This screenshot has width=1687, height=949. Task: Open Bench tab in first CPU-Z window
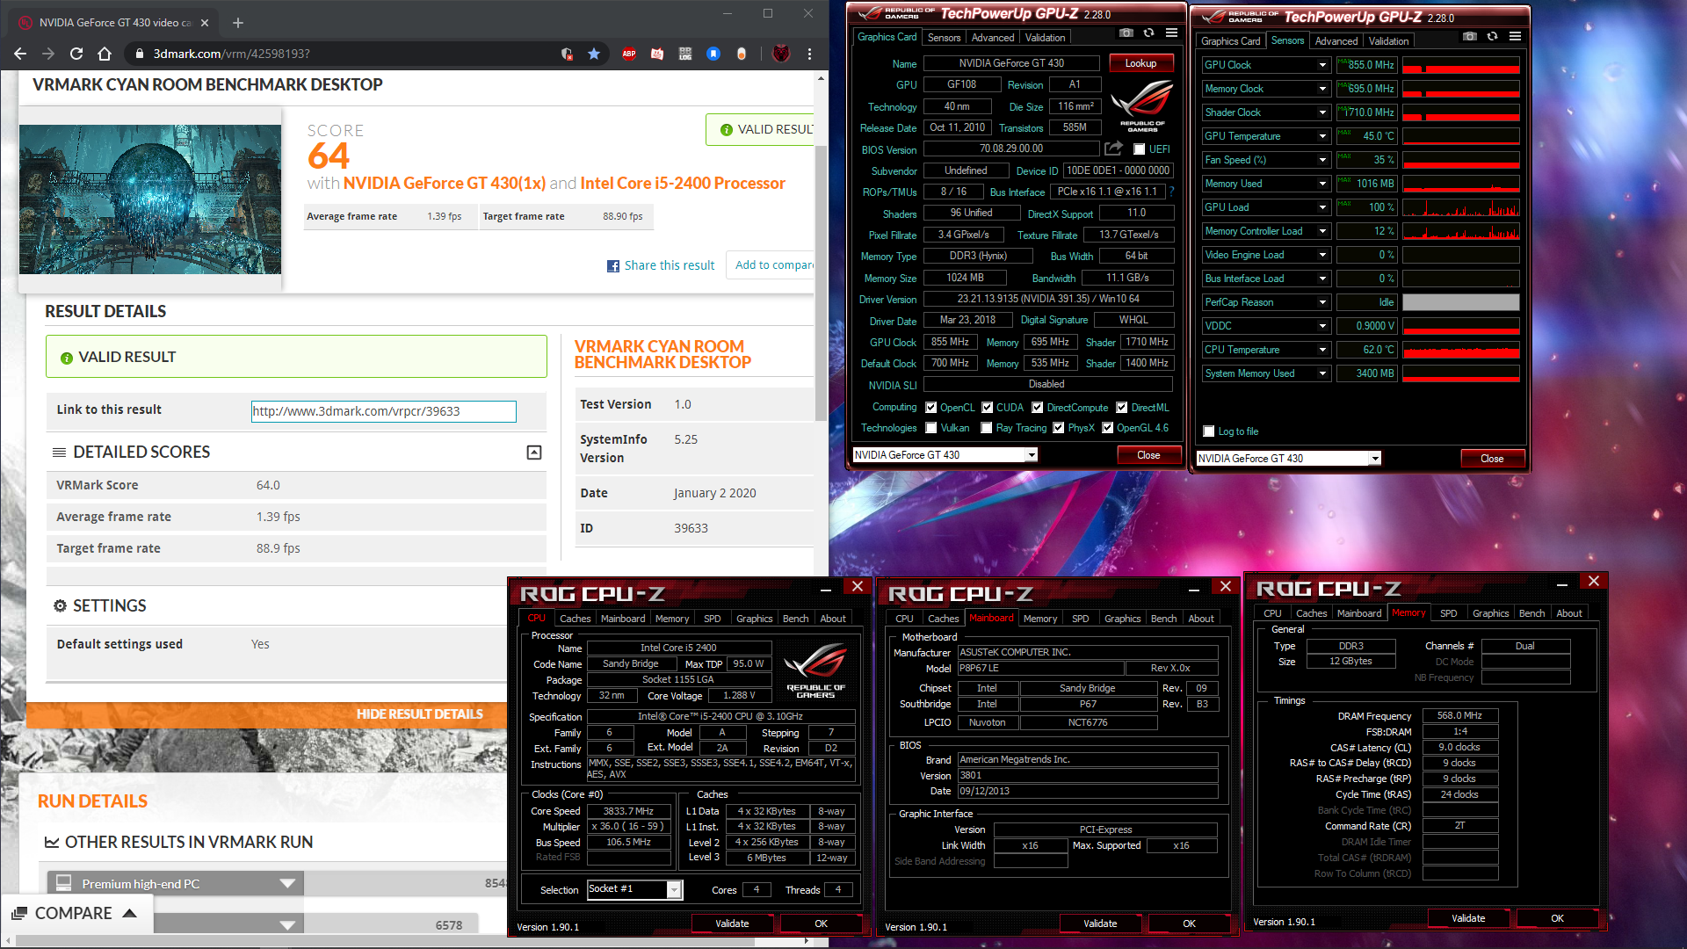795,619
